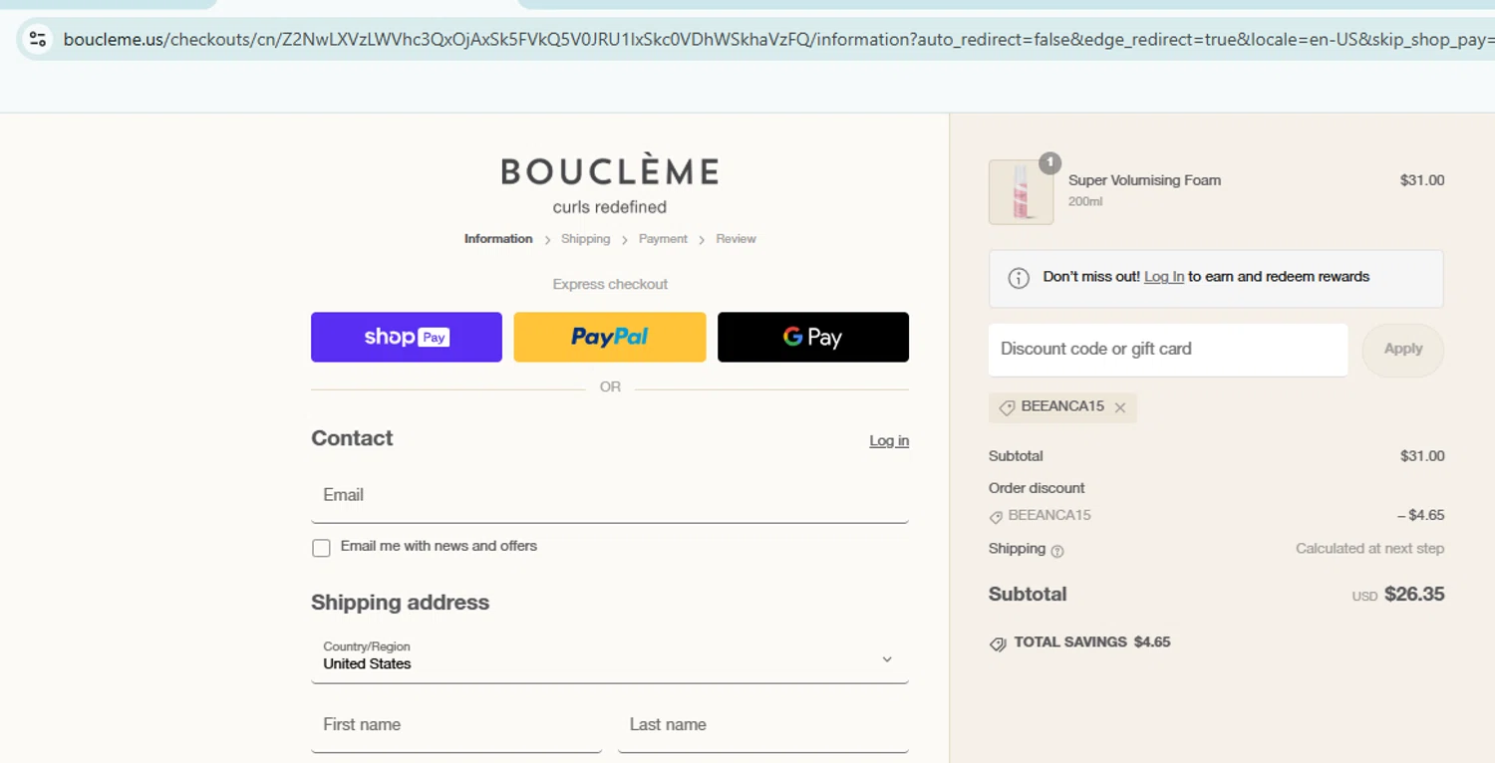This screenshot has height=763, width=1495.
Task: Select the $31.00 product price at top
Action: 1422,180
